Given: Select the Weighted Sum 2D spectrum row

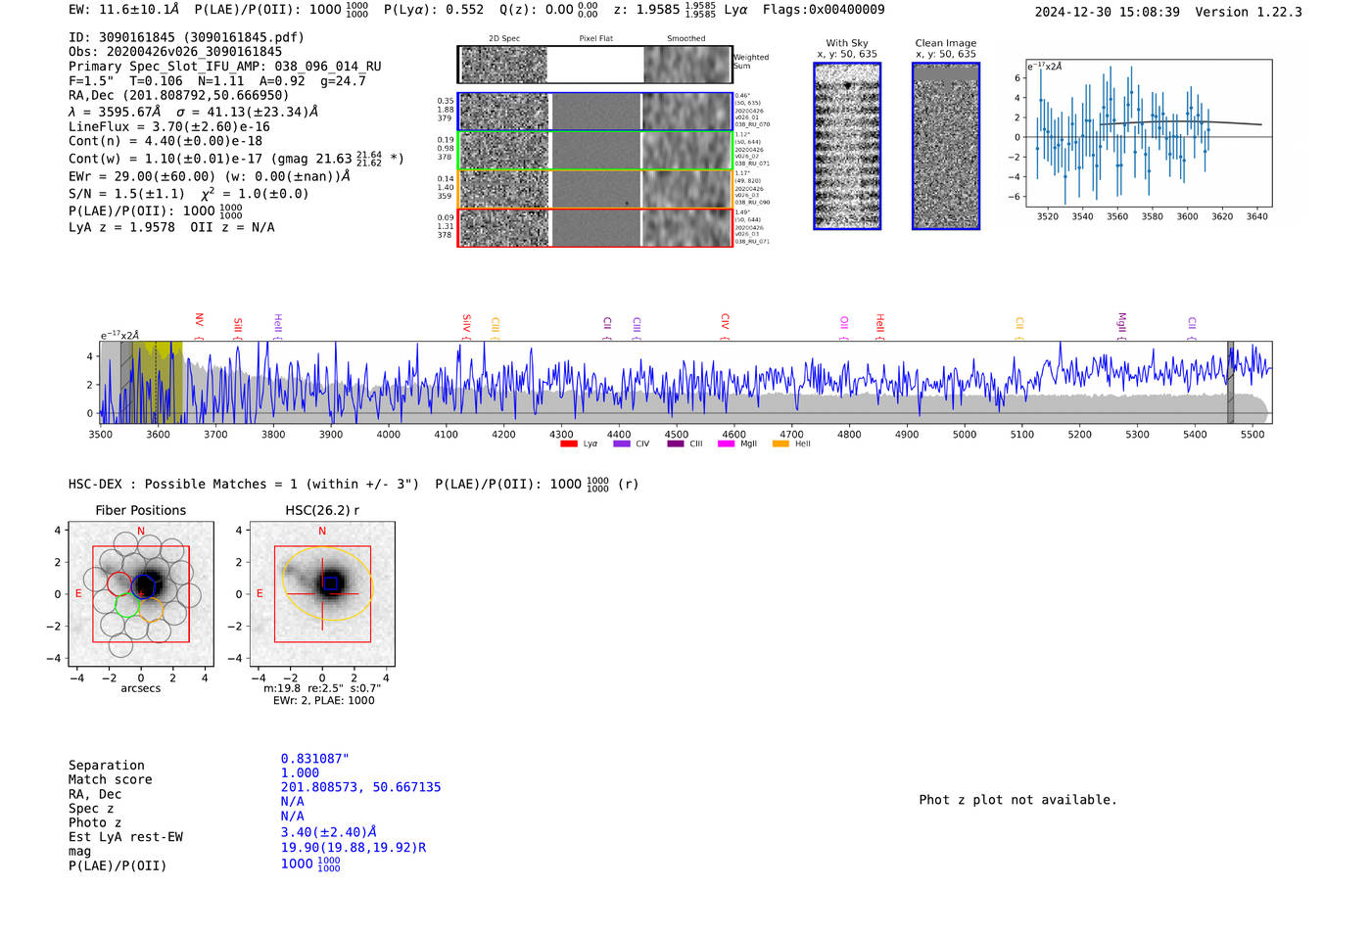Looking at the screenshot, I should pyautogui.click(x=594, y=65).
